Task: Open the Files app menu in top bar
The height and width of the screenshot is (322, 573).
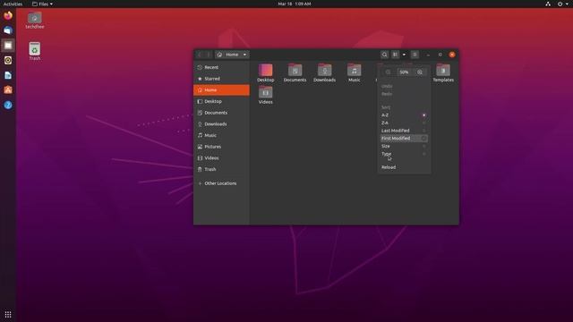Action: click(42, 4)
